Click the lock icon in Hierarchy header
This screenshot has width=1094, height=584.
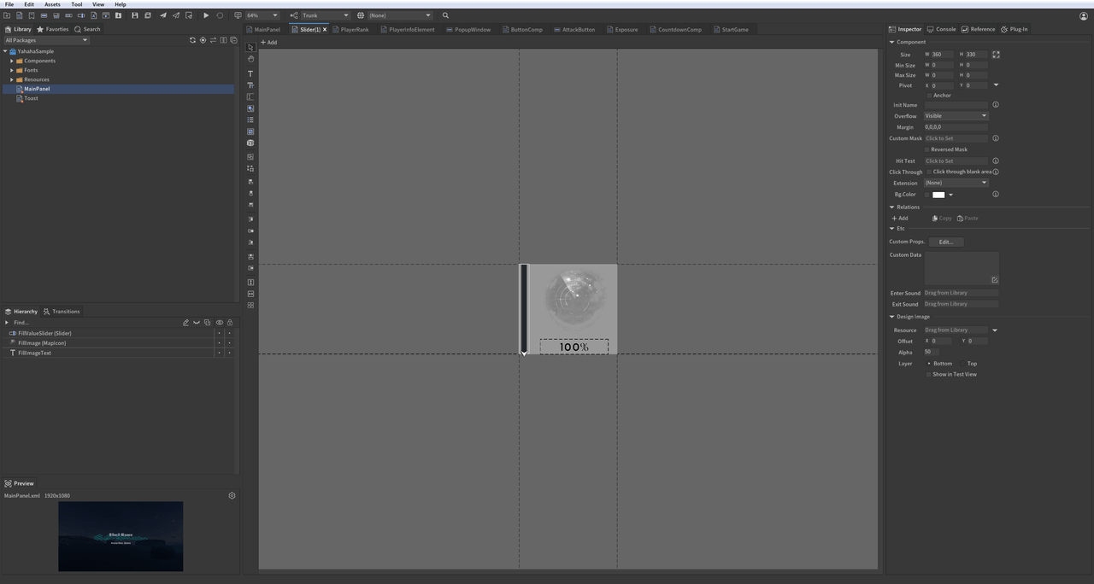click(x=229, y=323)
